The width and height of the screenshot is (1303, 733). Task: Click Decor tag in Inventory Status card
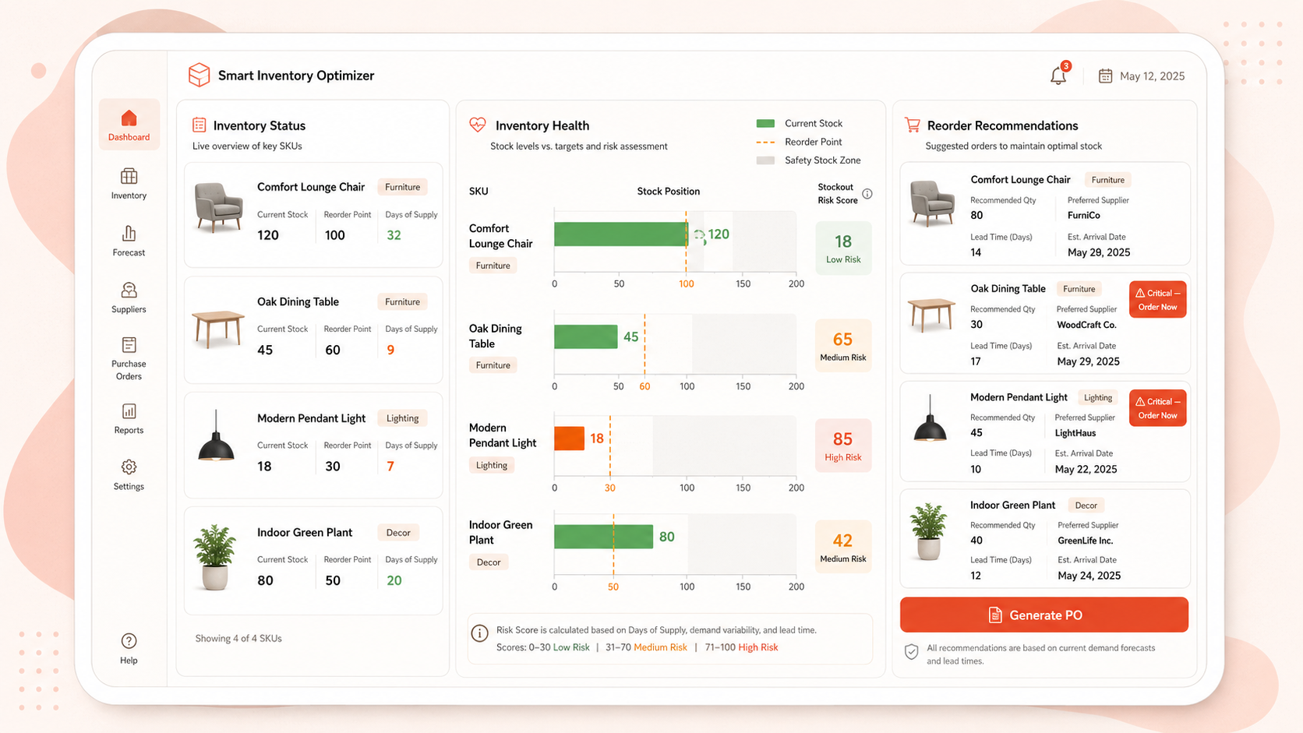pos(398,533)
